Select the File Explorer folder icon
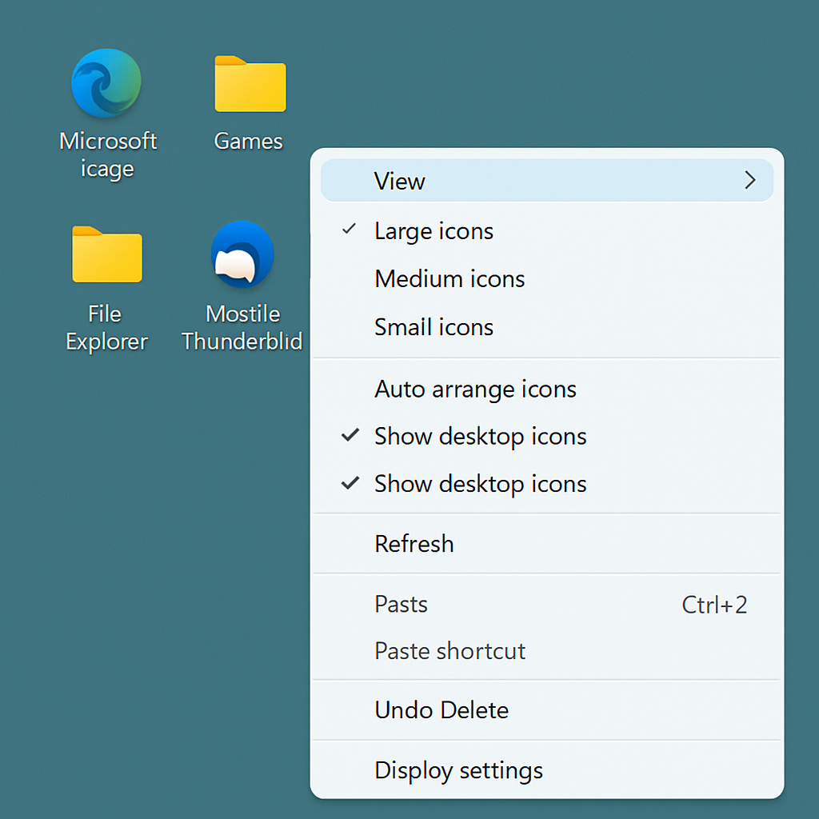The height and width of the screenshot is (819, 819). point(107,254)
